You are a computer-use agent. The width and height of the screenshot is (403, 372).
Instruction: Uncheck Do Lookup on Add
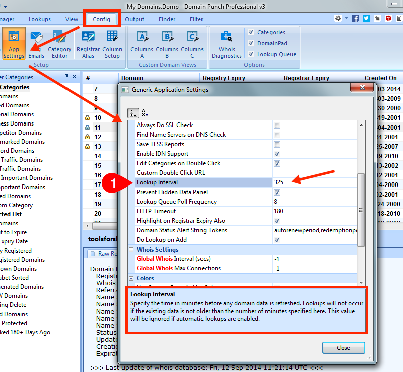277,240
